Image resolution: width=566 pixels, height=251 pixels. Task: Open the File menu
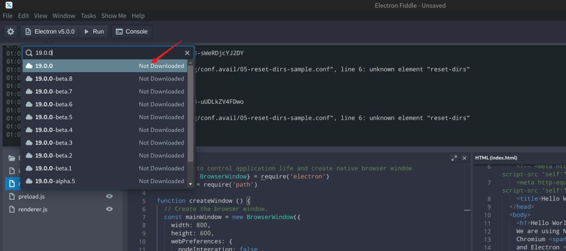tap(7, 16)
